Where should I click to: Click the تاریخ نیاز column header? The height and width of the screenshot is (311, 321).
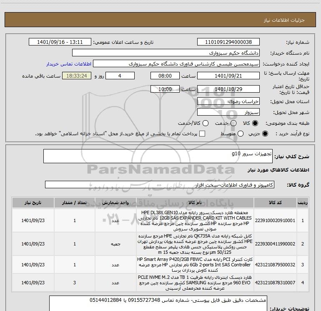click(x=33, y=203)
